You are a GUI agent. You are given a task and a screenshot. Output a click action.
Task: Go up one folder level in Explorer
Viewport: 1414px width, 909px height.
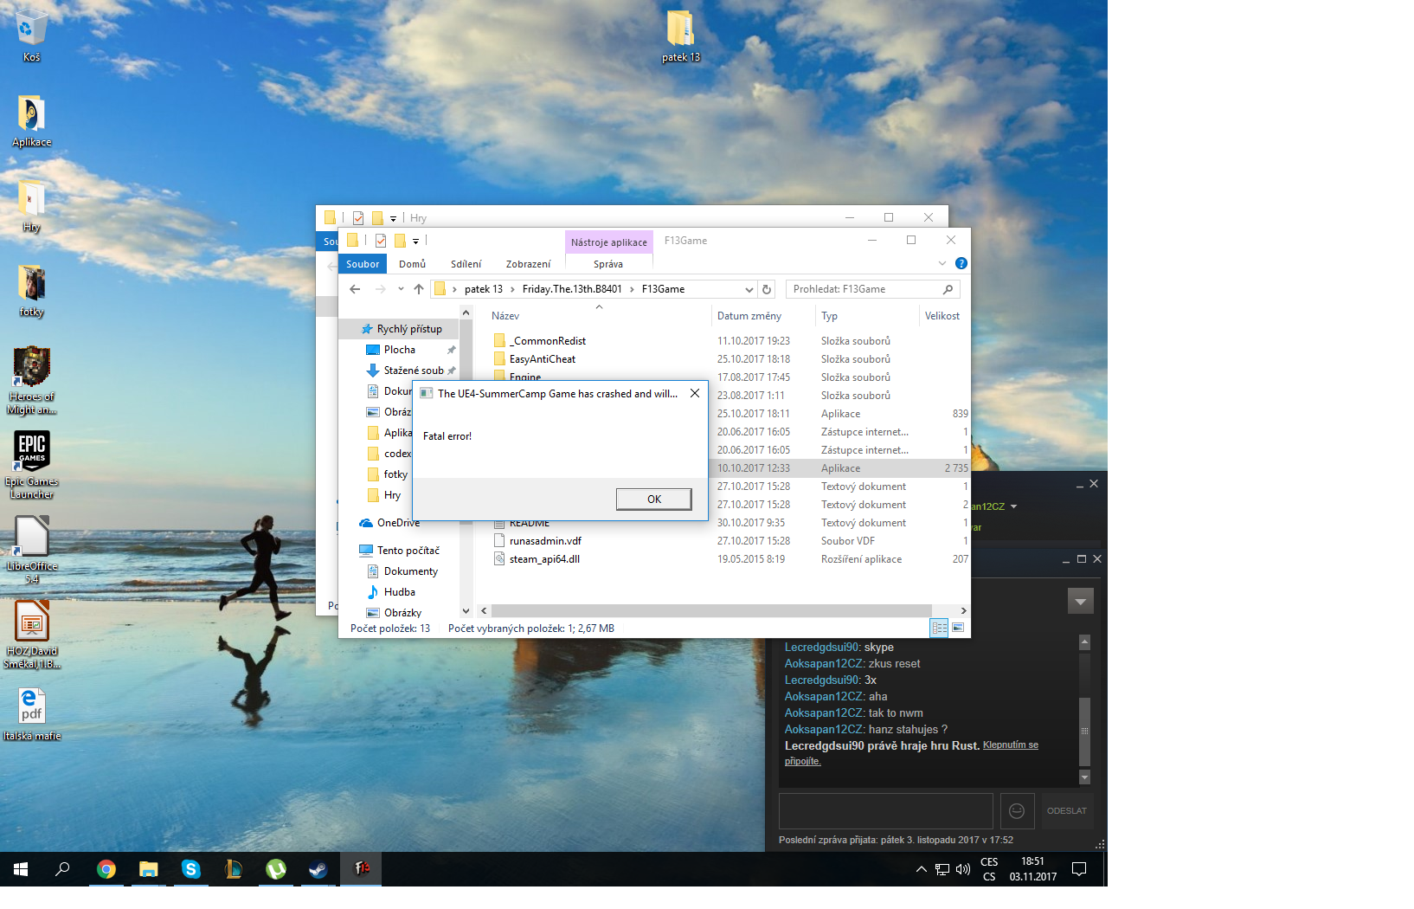419,289
